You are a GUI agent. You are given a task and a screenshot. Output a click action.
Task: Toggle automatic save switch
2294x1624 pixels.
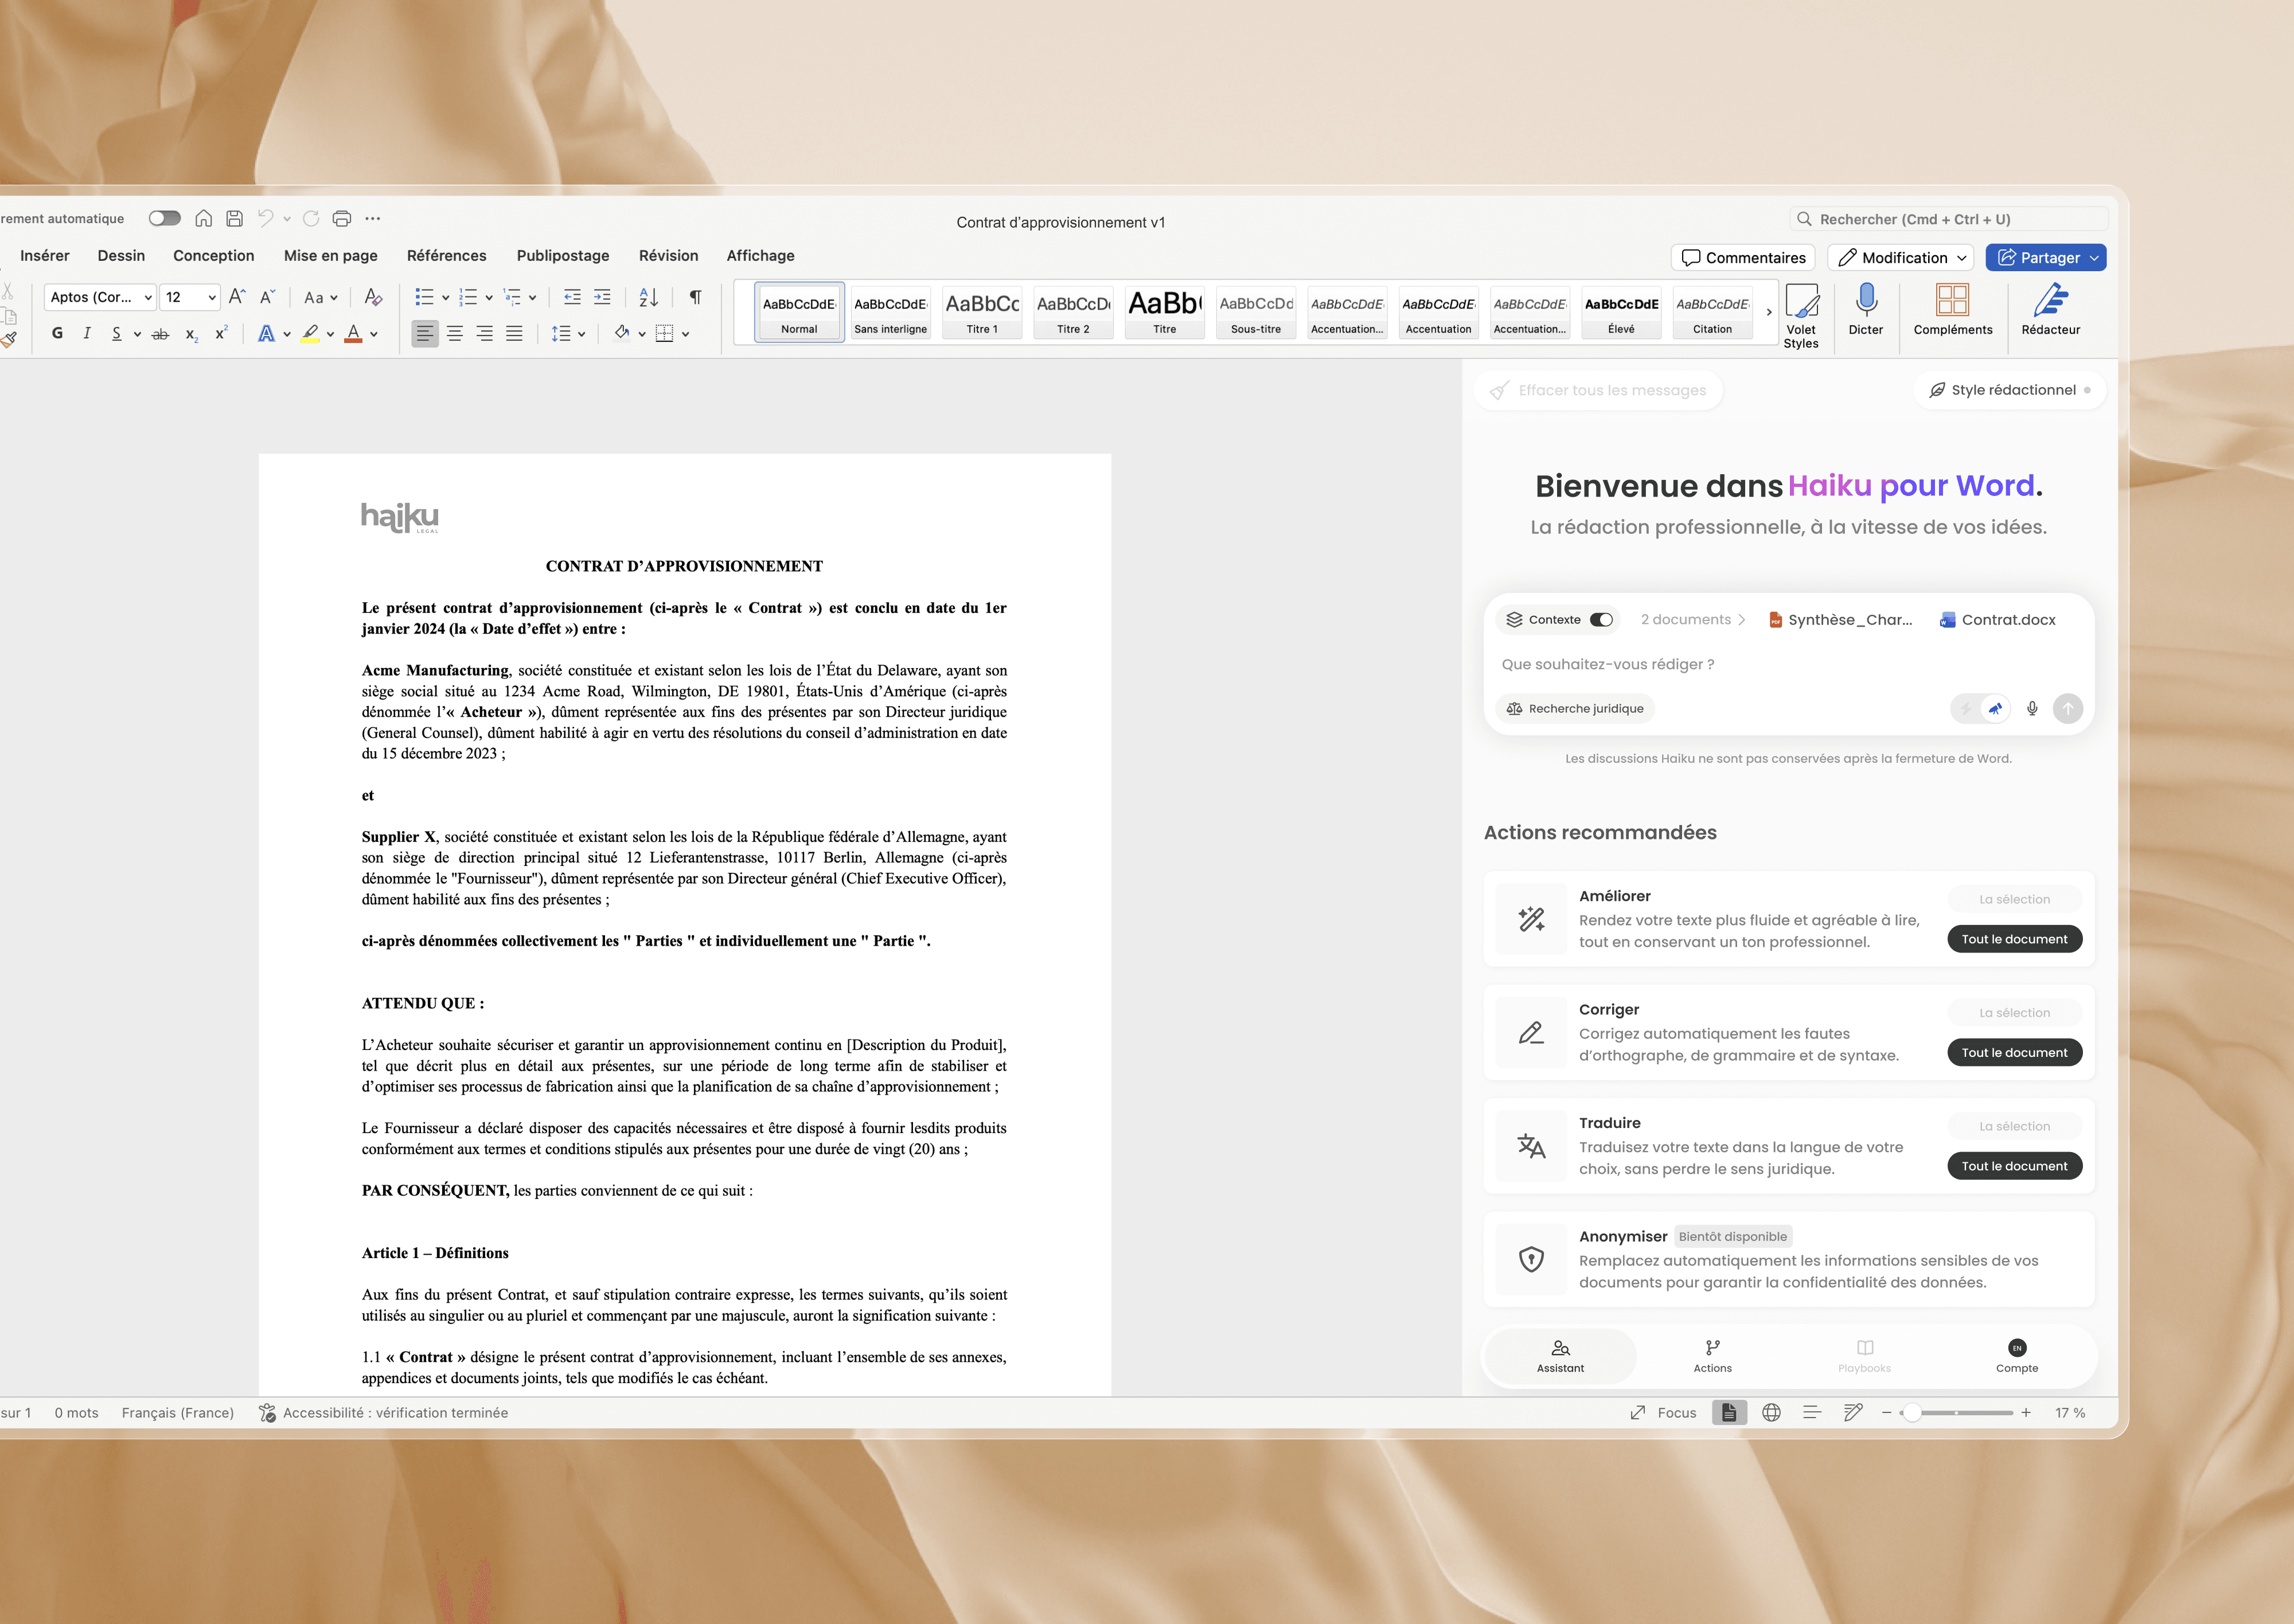pyautogui.click(x=165, y=218)
